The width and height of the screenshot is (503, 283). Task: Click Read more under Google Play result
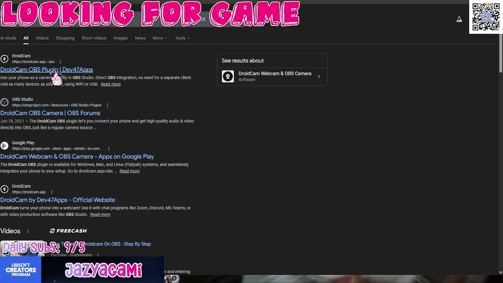[130, 171]
